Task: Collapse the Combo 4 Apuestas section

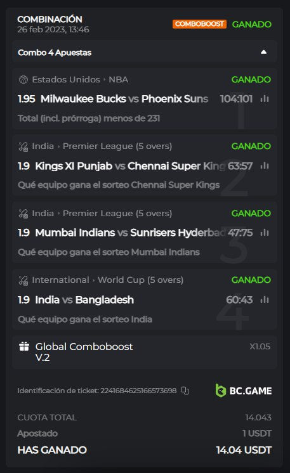Action: pos(263,52)
